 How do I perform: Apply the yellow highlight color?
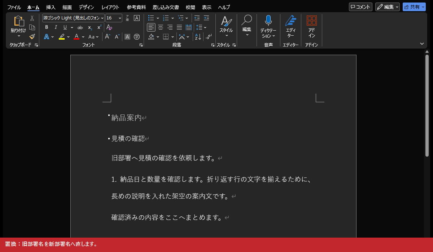pos(62,37)
